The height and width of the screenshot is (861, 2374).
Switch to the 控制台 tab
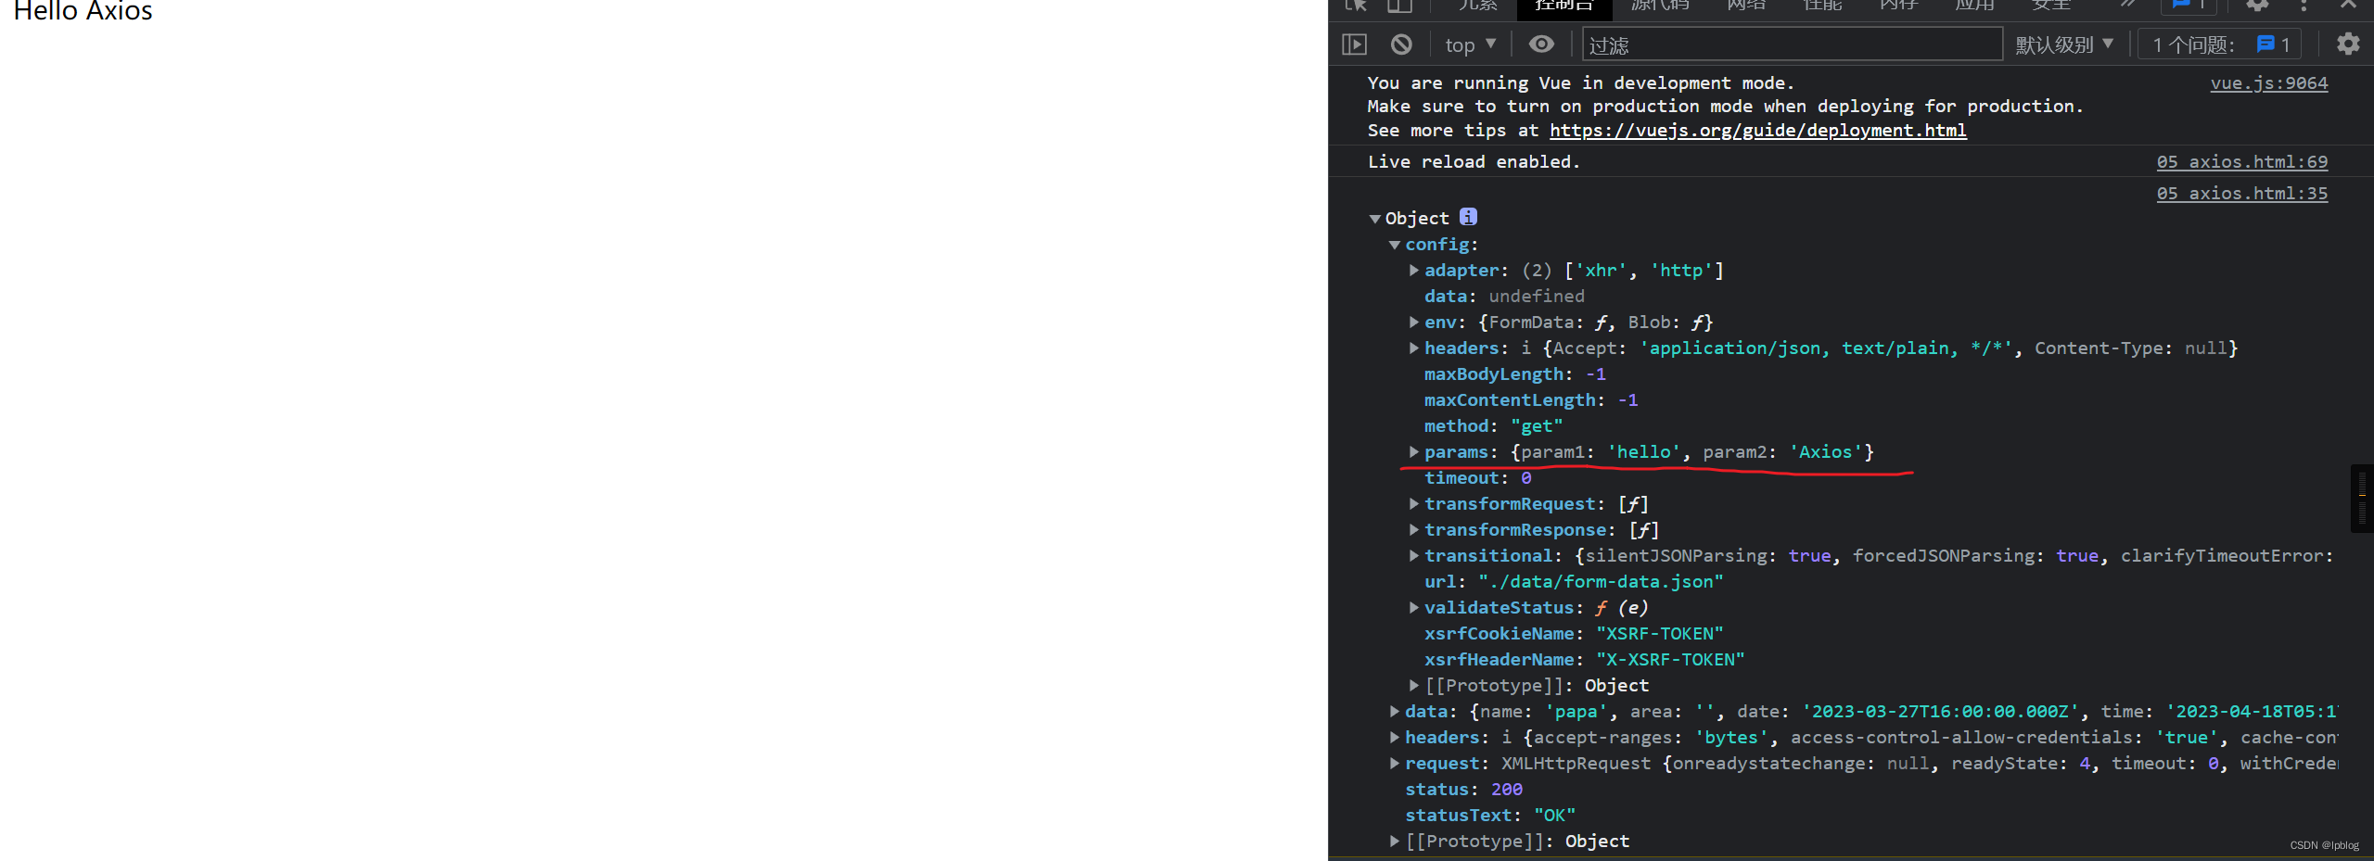pos(1564,6)
